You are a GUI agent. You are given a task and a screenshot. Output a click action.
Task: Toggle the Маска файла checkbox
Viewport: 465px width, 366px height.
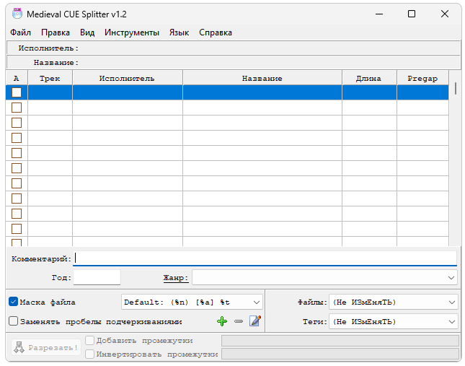[14, 302]
